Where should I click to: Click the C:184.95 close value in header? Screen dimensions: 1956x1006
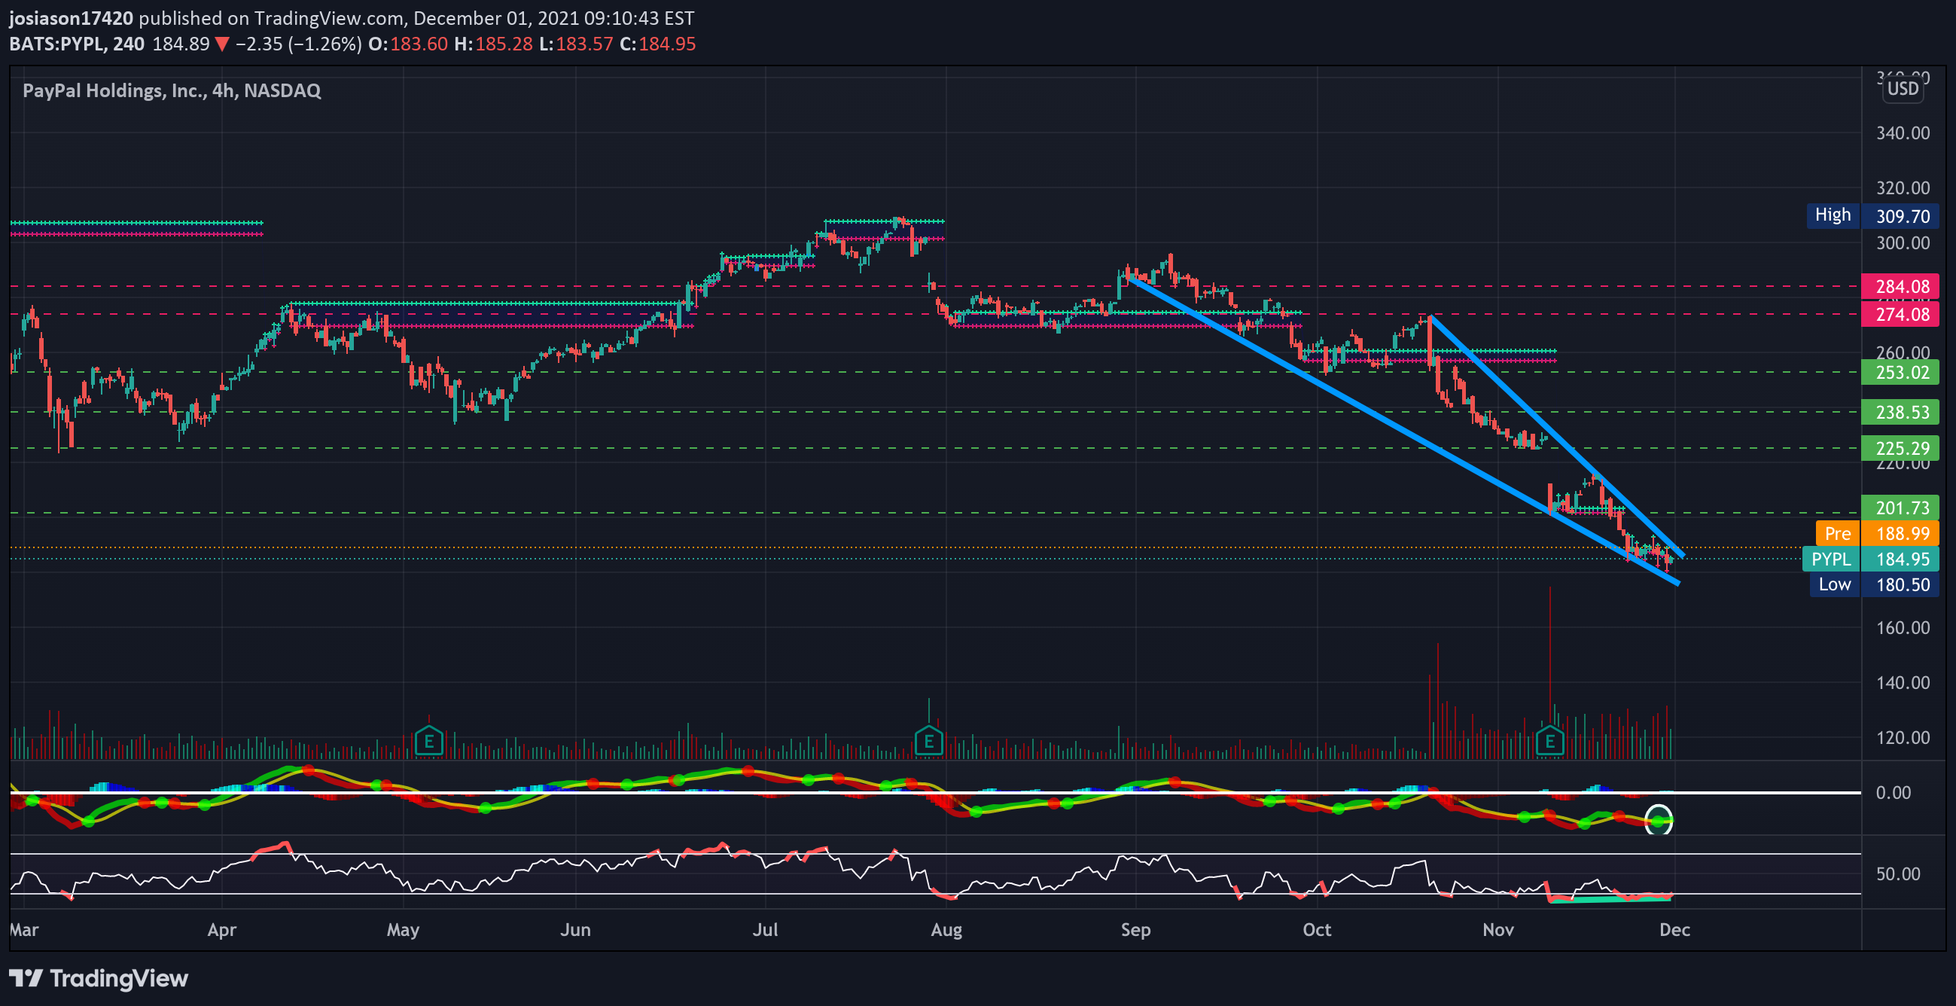coord(657,44)
